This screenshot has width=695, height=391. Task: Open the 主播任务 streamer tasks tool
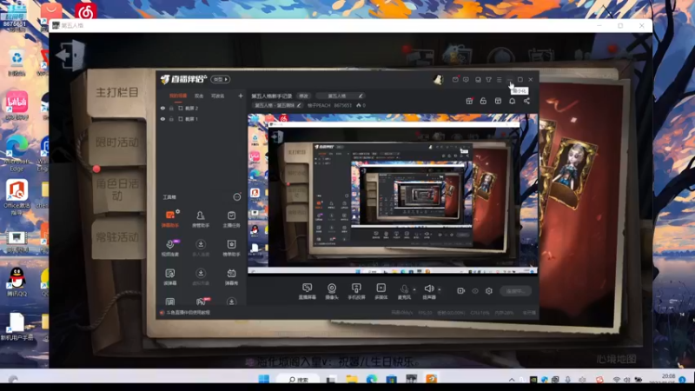point(231,219)
